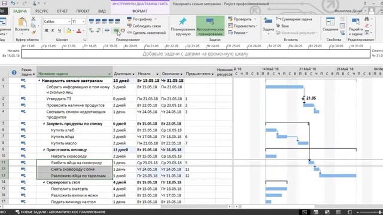The image size is (383, 215).
Task: Mark selected tasks 0% complete
Action: coord(92,21)
